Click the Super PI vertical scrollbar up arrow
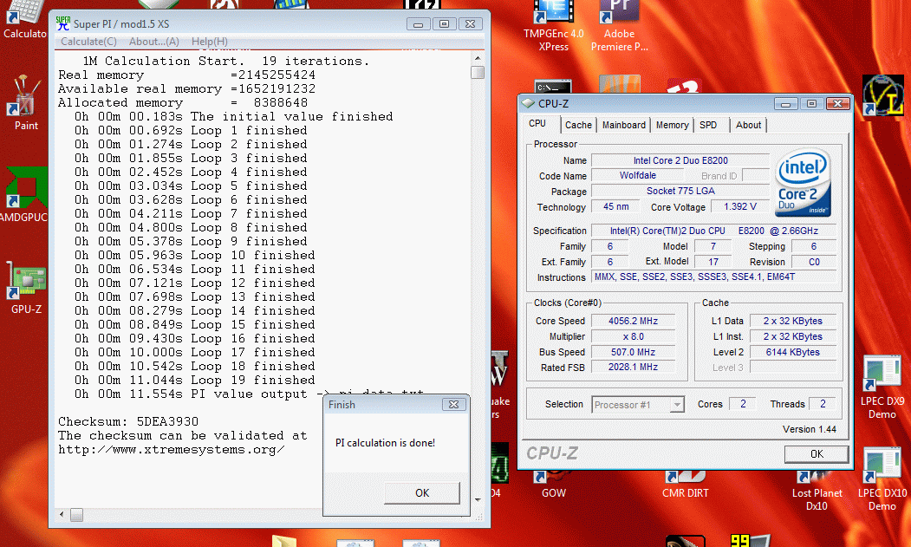The height and width of the screenshot is (547, 911). [478, 58]
